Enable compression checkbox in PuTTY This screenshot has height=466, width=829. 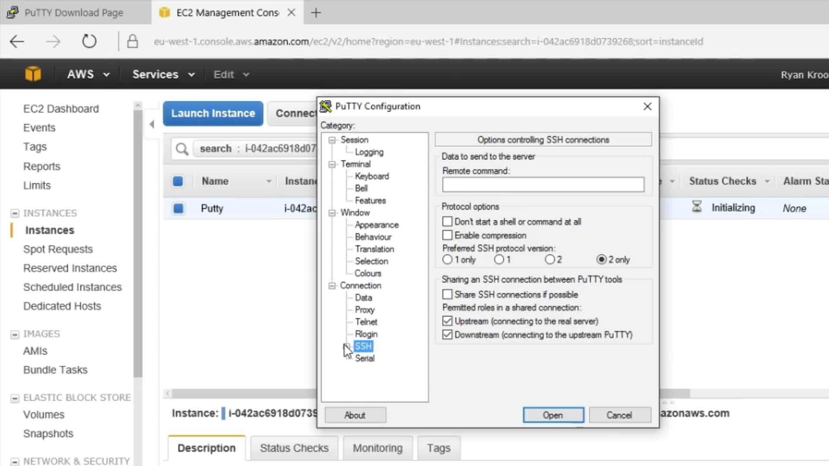(447, 235)
